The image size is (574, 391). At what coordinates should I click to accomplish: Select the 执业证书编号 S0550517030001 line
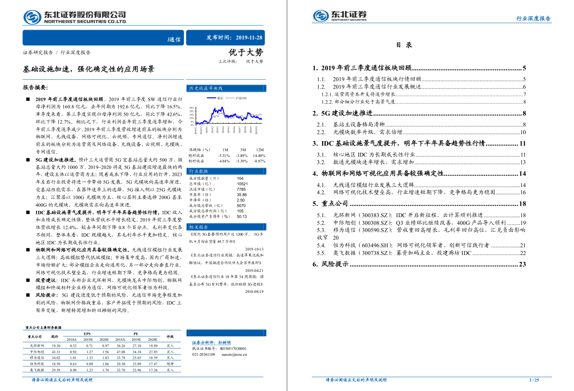219,348
